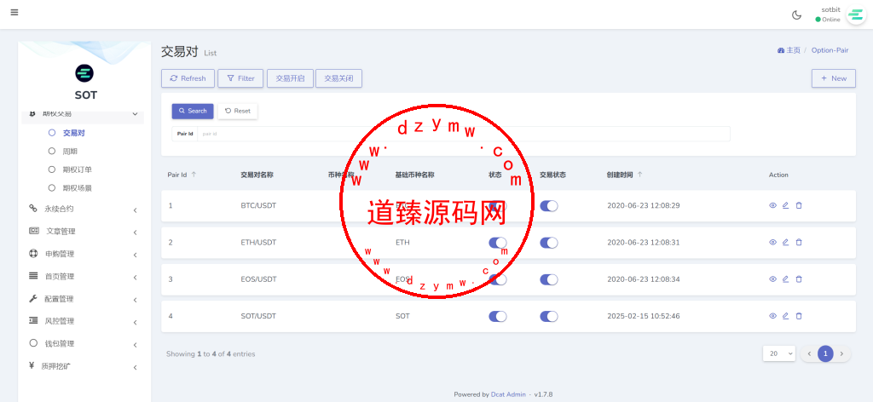This screenshot has width=873, height=402.
Task: Create a New trading pair
Action: coord(834,78)
